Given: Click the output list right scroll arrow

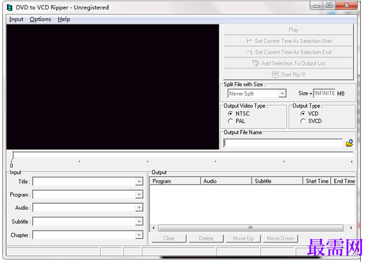Looking at the screenshot, I should click(351, 228).
